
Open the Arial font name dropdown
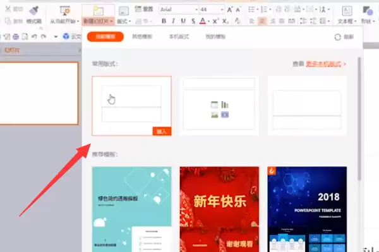click(x=196, y=9)
